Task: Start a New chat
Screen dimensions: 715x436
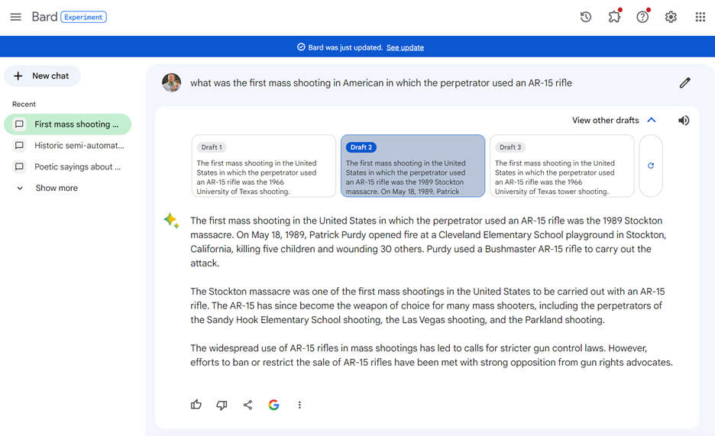Action: click(x=42, y=76)
